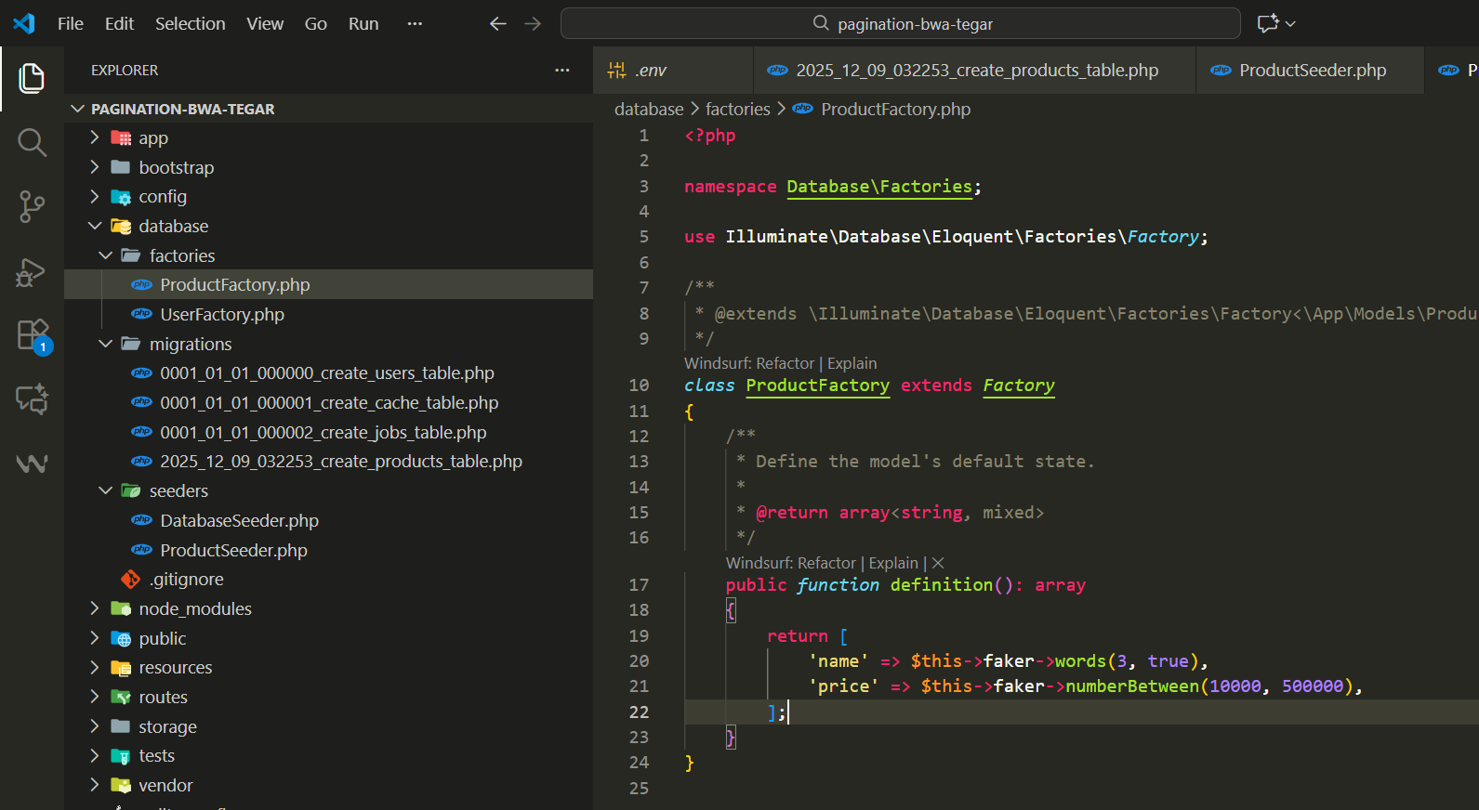Switch to the ProductSeeder.php tab
The height and width of the screenshot is (810, 1479).
tap(1311, 71)
